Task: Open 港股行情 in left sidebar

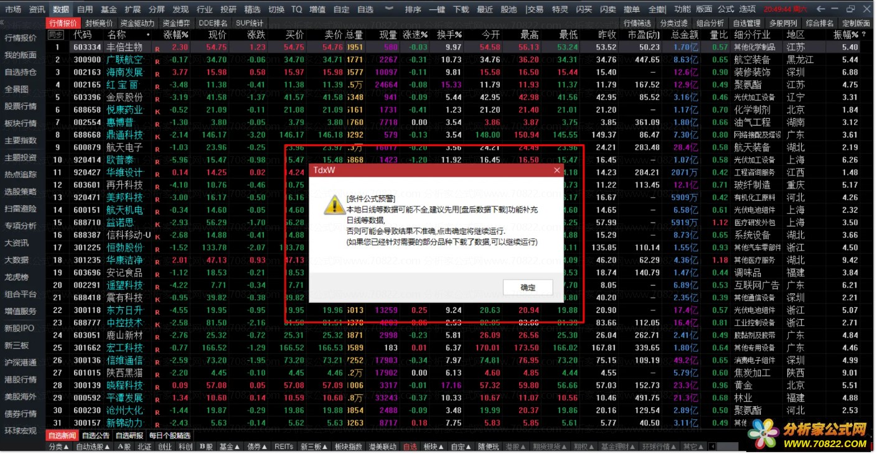Action: click(x=21, y=379)
